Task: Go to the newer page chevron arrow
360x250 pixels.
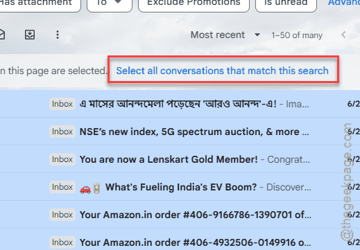Action: click(x=343, y=35)
